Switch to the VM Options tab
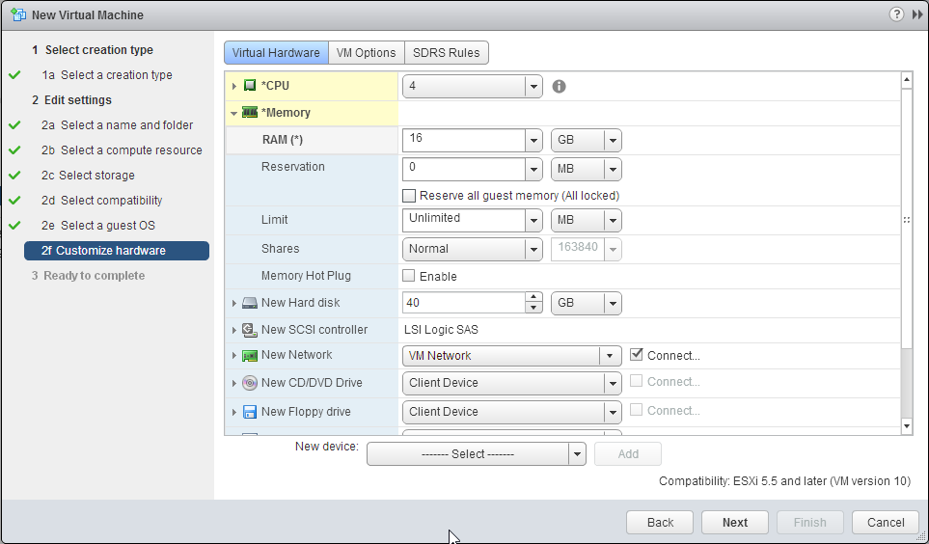The height and width of the screenshot is (544, 929). point(367,53)
